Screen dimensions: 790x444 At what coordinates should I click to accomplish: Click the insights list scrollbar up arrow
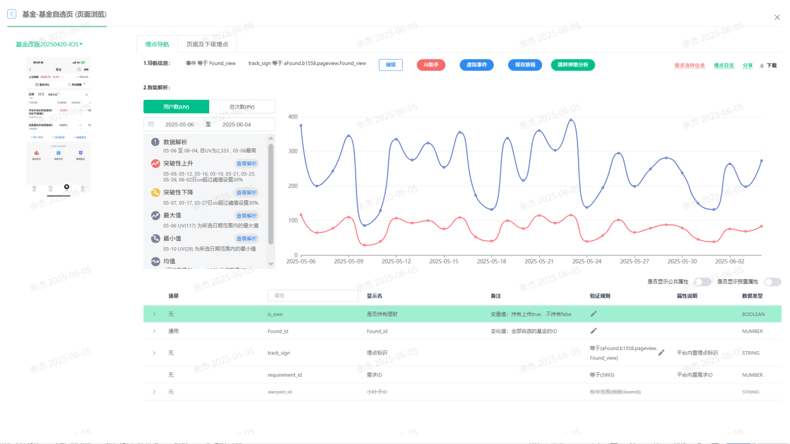[x=271, y=138]
